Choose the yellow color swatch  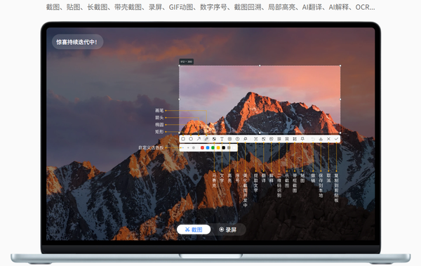coord(218,147)
